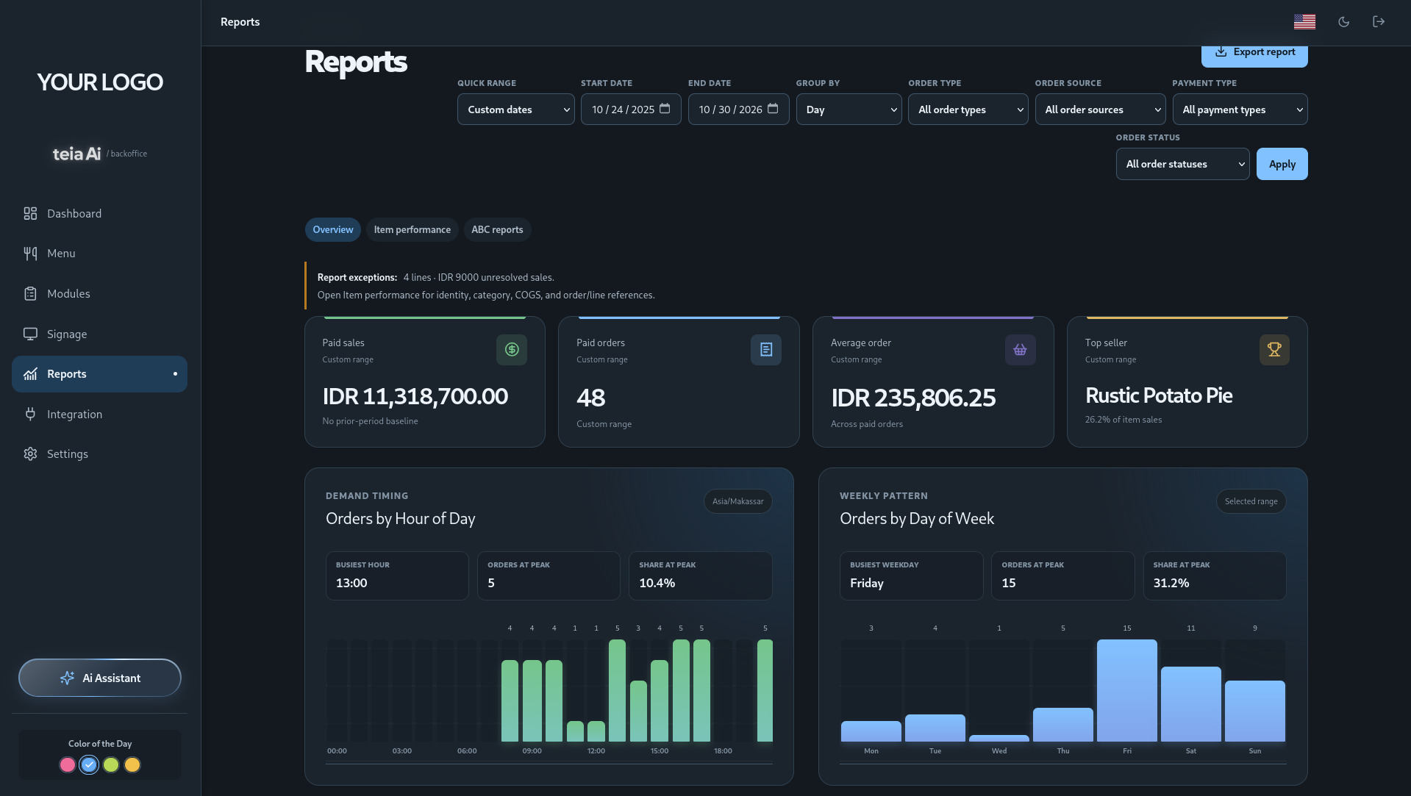1411x796 pixels.
Task: Open the Settings sidebar item
Action: (x=99, y=454)
